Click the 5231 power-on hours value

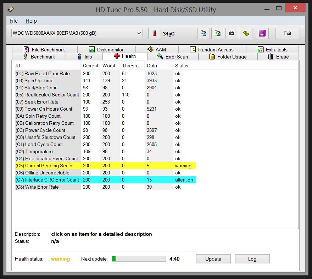152,109
